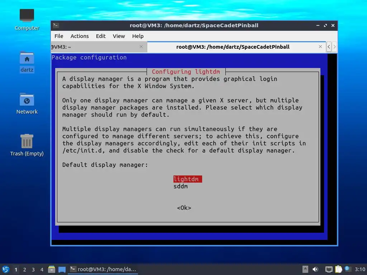Image resolution: width=367 pixels, height=275 pixels.
Task: Open the clipboard manager tray icon
Action: point(338,269)
